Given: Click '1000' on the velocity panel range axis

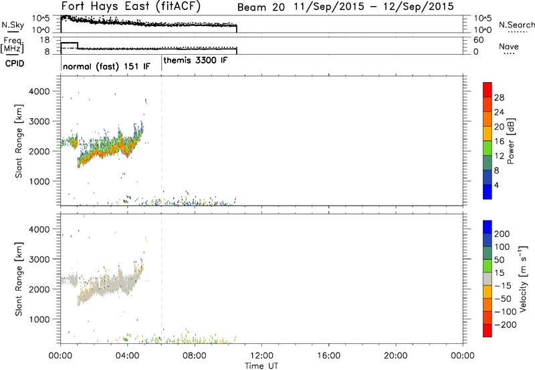Looking at the screenshot, I should (39, 319).
